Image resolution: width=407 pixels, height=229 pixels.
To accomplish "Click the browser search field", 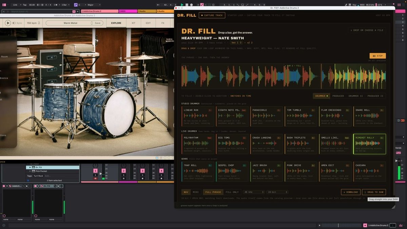I will pos(41,11).
